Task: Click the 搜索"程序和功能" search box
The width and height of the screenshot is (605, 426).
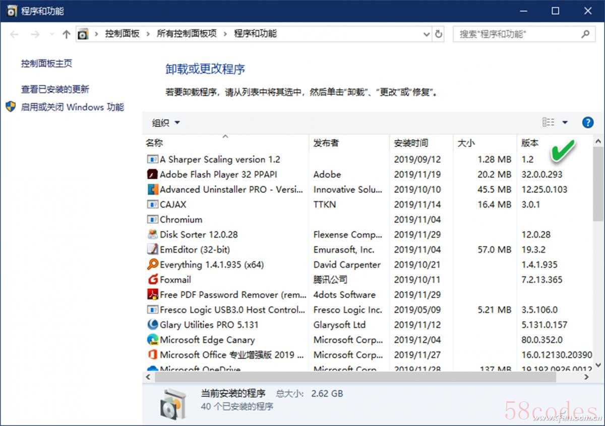Action: click(517, 34)
